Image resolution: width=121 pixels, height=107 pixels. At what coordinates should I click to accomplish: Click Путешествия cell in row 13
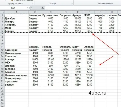(17, 53)
